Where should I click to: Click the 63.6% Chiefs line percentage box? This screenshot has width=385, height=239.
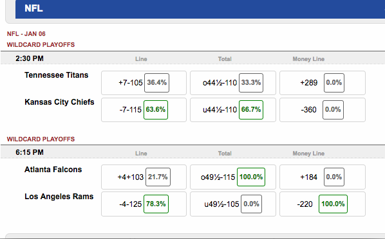(x=156, y=110)
